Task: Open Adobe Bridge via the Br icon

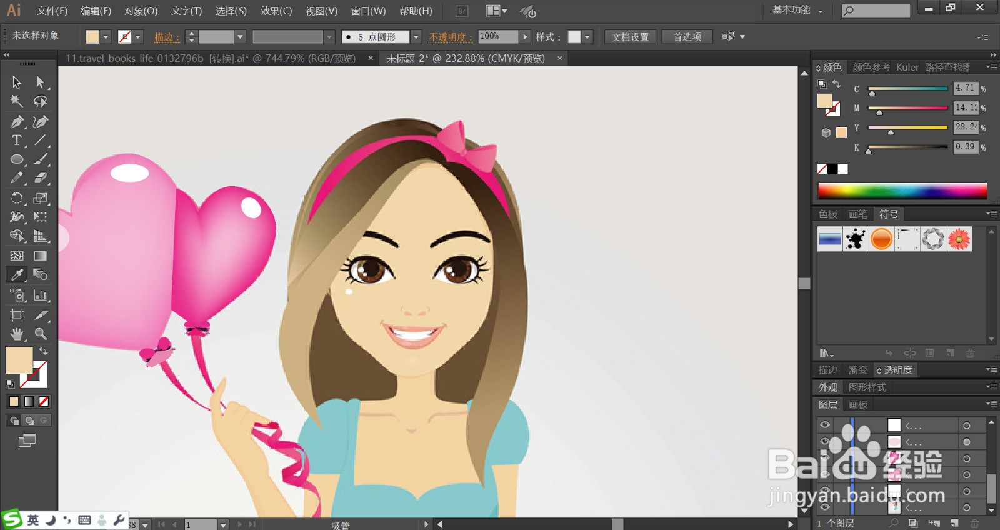Action: (x=462, y=11)
